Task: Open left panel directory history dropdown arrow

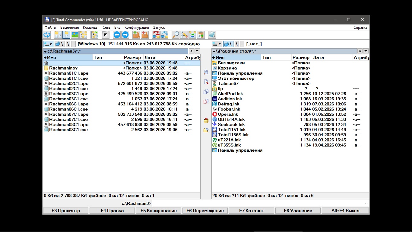Action: click(x=197, y=51)
